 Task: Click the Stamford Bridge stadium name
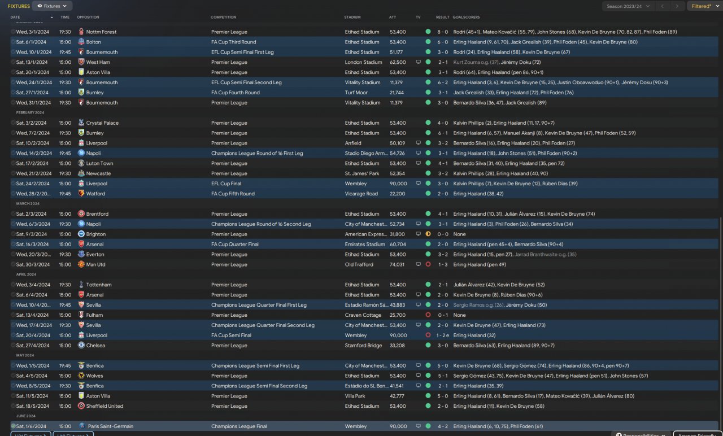tap(363, 346)
